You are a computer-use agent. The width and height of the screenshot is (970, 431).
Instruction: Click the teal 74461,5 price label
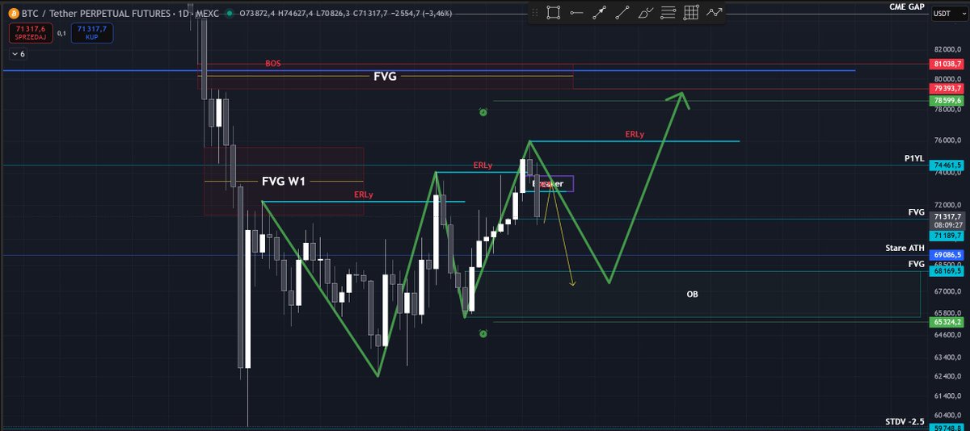[945, 165]
